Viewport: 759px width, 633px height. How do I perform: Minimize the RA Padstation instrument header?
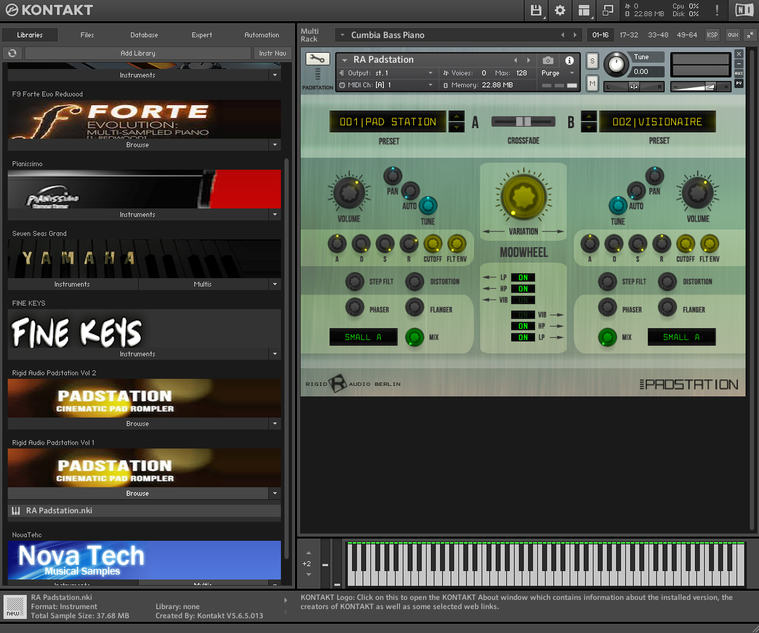(739, 63)
